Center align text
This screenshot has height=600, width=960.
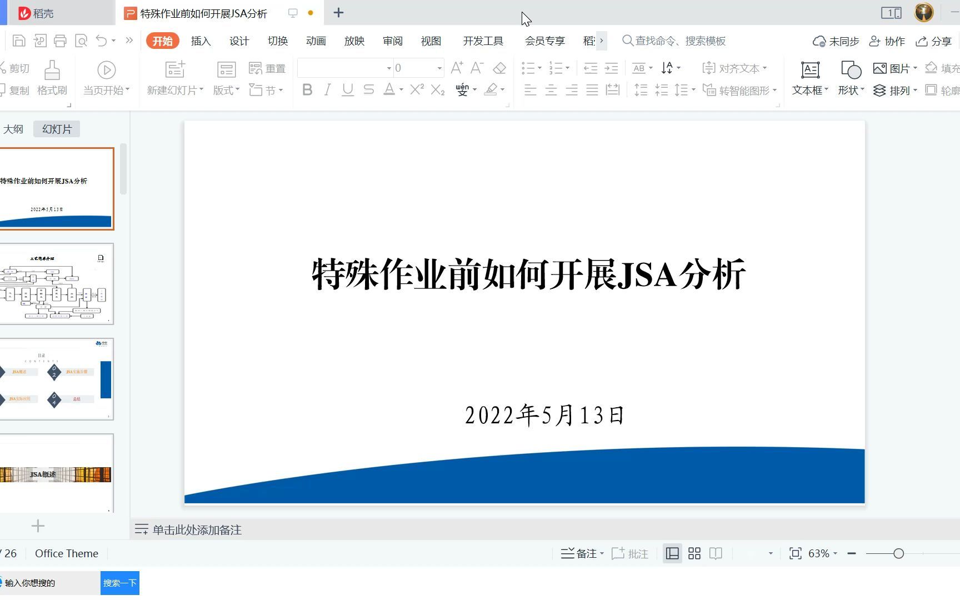point(551,89)
